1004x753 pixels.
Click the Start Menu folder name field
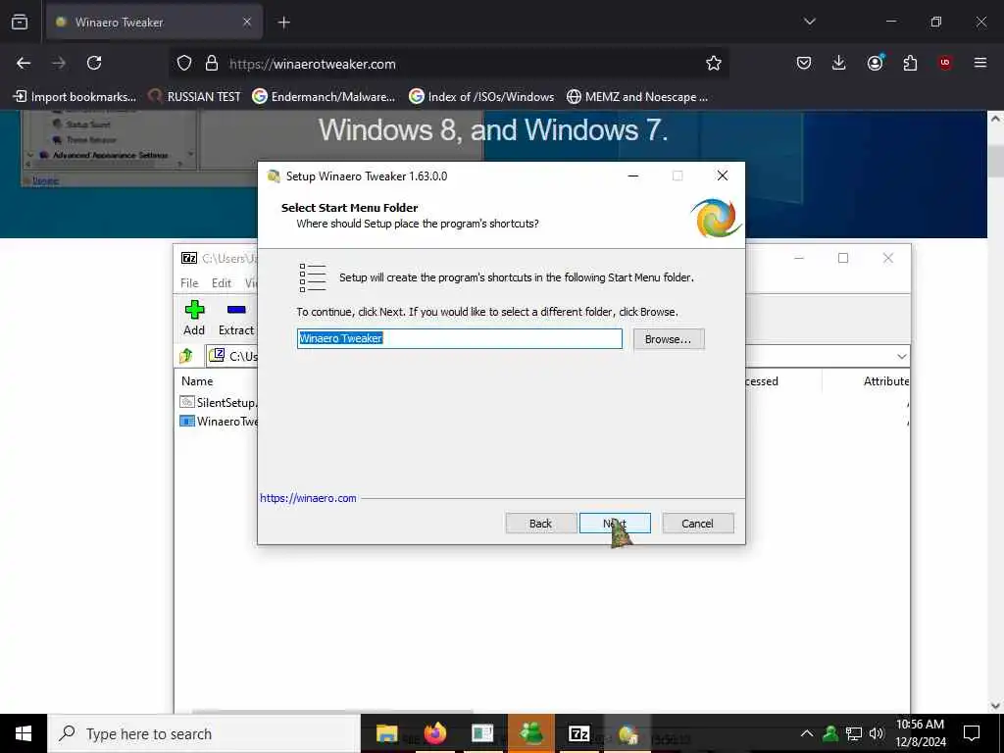(x=459, y=338)
